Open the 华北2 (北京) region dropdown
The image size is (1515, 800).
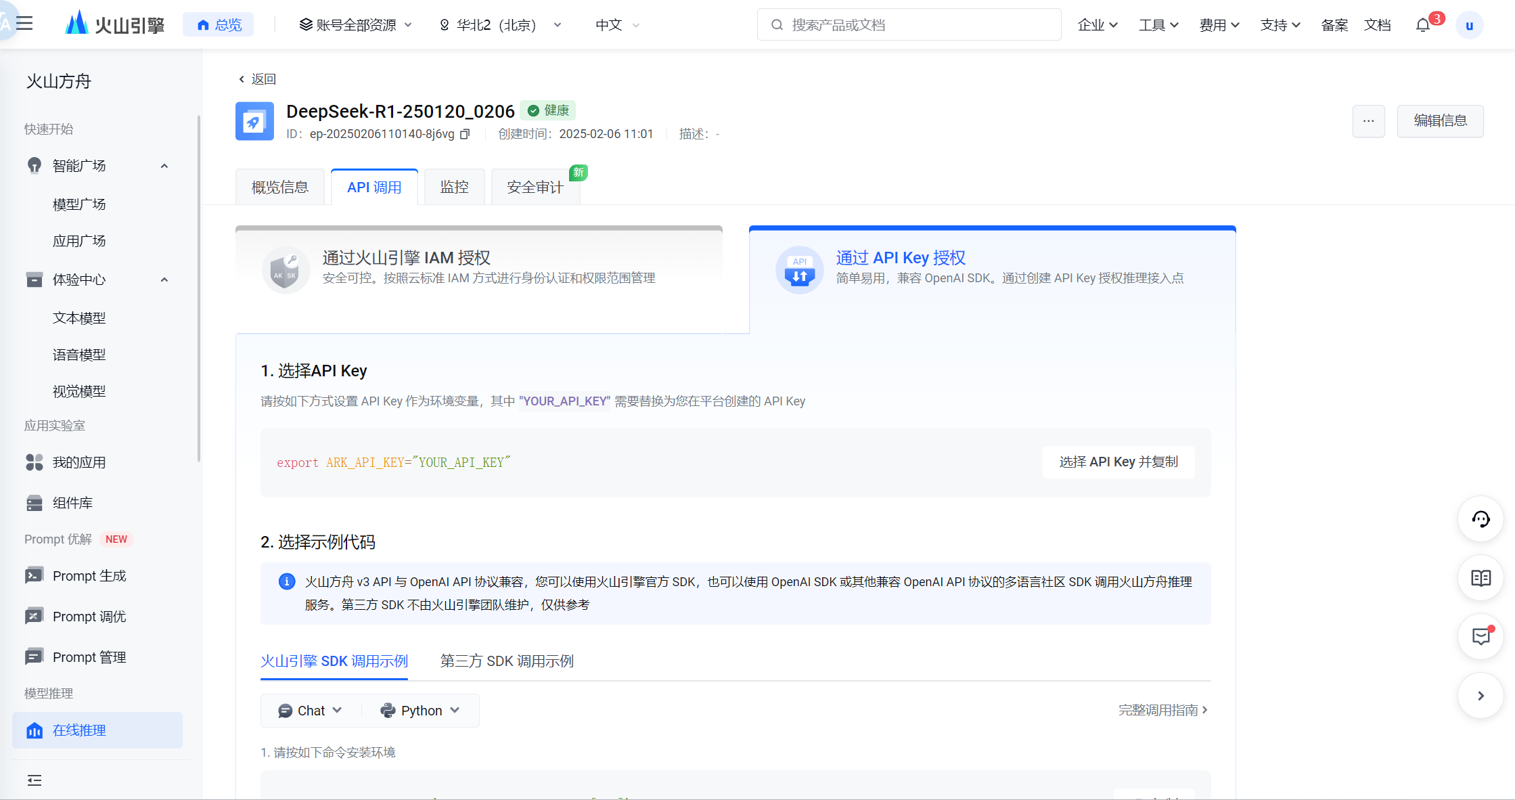[x=501, y=25]
